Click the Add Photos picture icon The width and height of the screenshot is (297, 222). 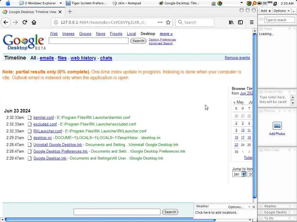[x=277, y=126]
